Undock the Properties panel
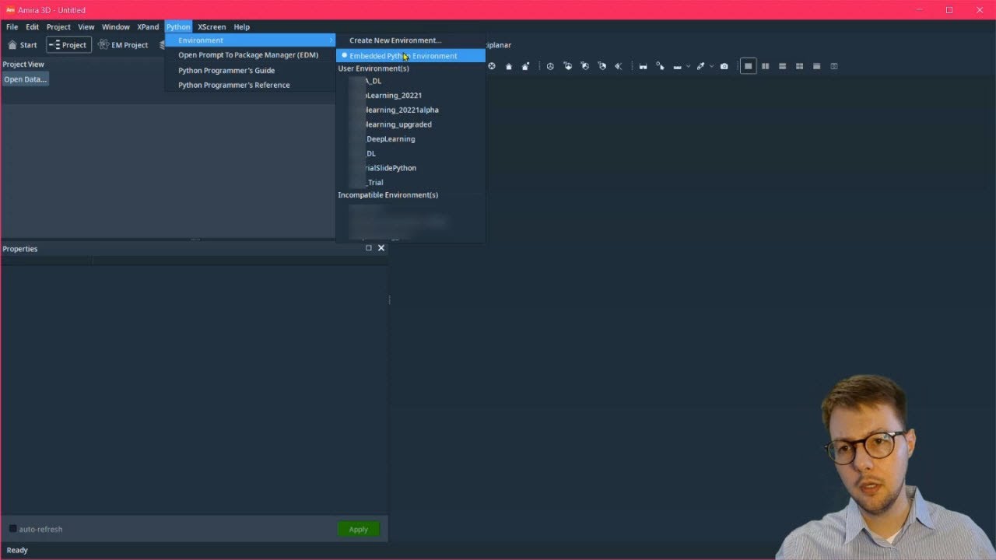Screen dimensions: 996x560 [x=369, y=248]
